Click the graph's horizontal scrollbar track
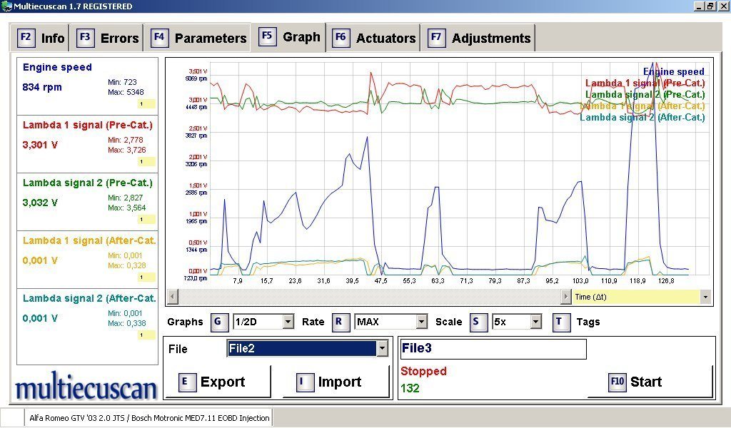Image resolution: width=731 pixels, height=428 pixels. (369, 297)
